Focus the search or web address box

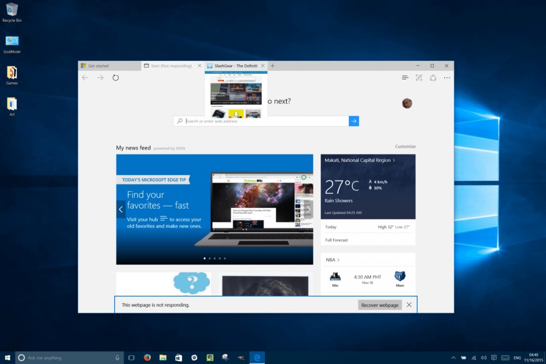[261, 121]
